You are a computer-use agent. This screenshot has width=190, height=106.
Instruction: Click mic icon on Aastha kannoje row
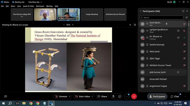184,45
